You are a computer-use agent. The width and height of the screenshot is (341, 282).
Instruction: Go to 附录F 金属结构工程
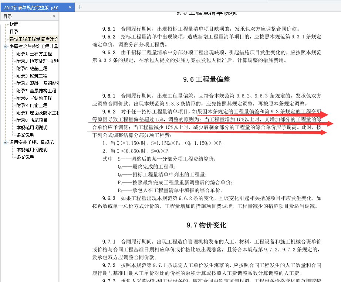pyautogui.click(x=36, y=91)
